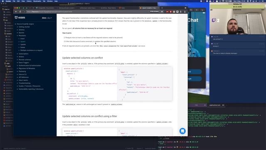Collapse the Mutations sidebar section

(x=22, y=35)
